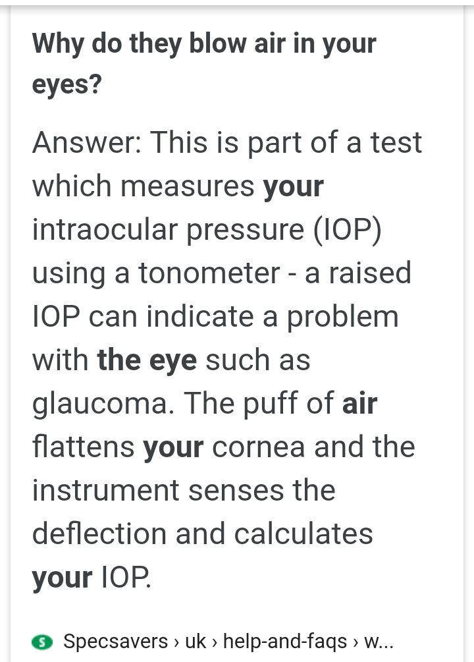Click the 'Why do they blow air' heading
The height and width of the screenshot is (662, 474).
(204, 63)
